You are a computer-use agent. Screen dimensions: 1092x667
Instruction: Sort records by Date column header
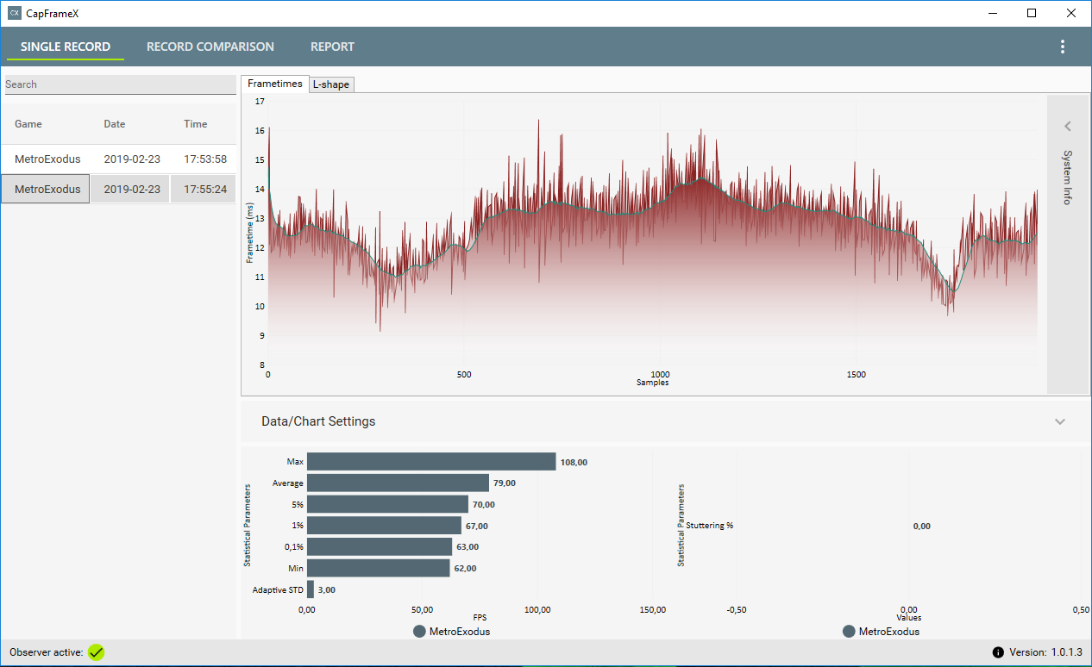[x=115, y=124]
